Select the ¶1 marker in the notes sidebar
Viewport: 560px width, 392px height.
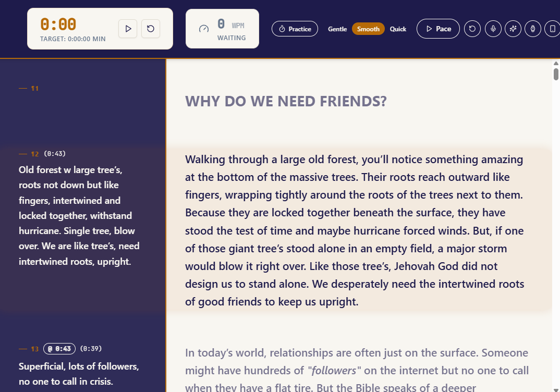tap(34, 88)
